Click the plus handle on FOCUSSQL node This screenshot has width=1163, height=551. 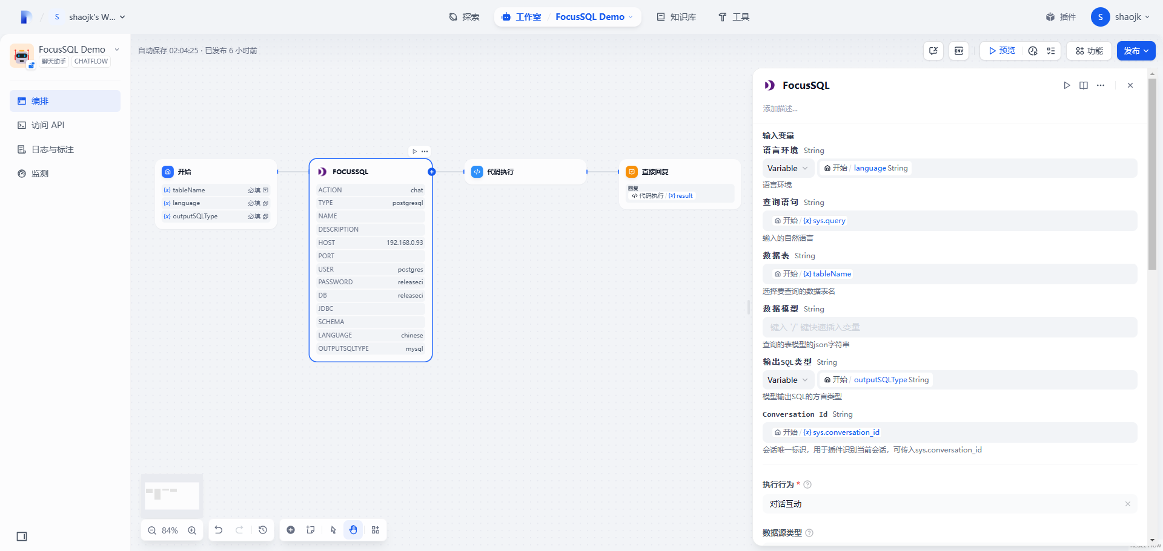click(432, 172)
